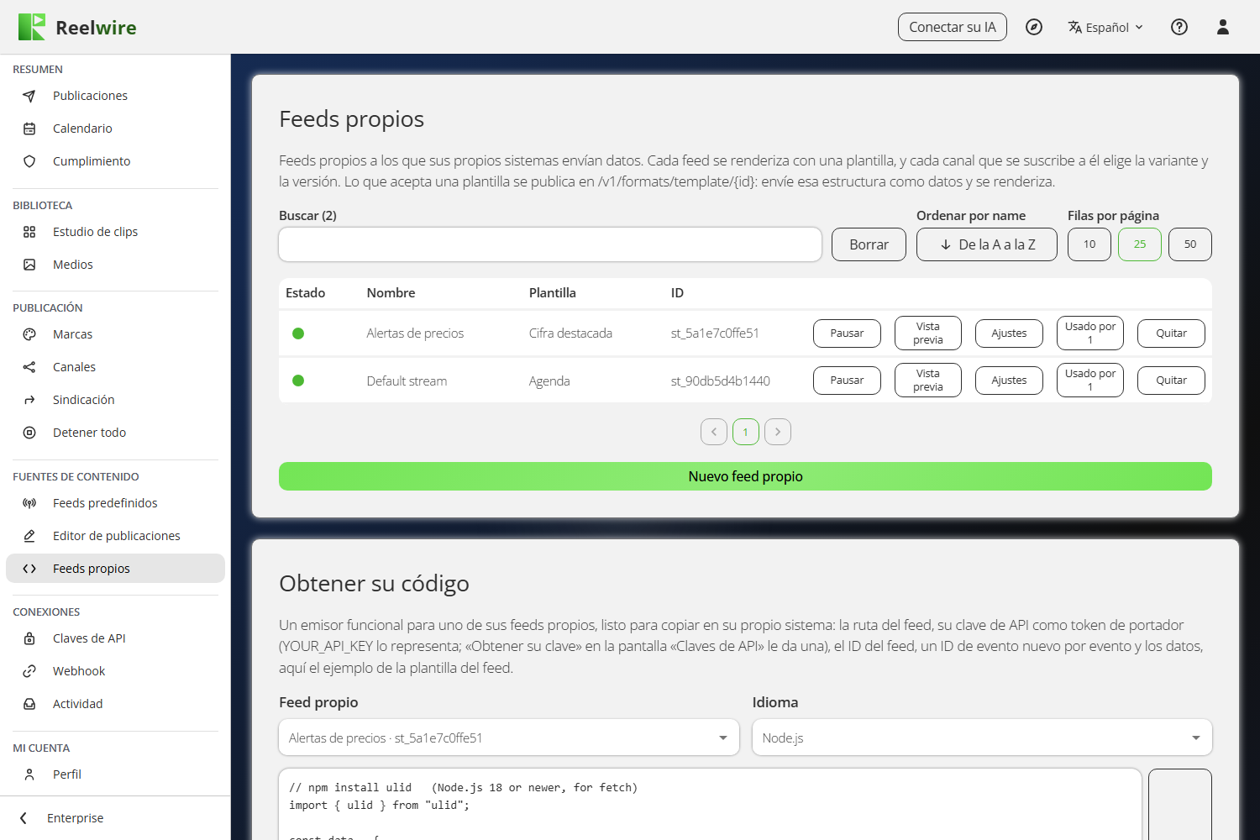The width and height of the screenshot is (1260, 840).
Task: Click the Reelwire logo icon
Action: pyautogui.click(x=32, y=27)
